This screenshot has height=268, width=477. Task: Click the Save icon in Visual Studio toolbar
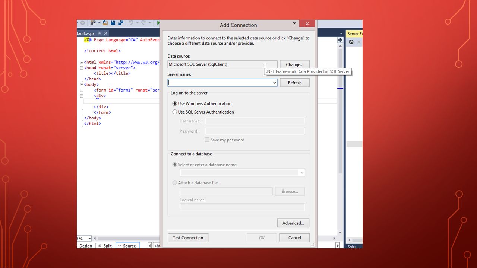pyautogui.click(x=113, y=23)
